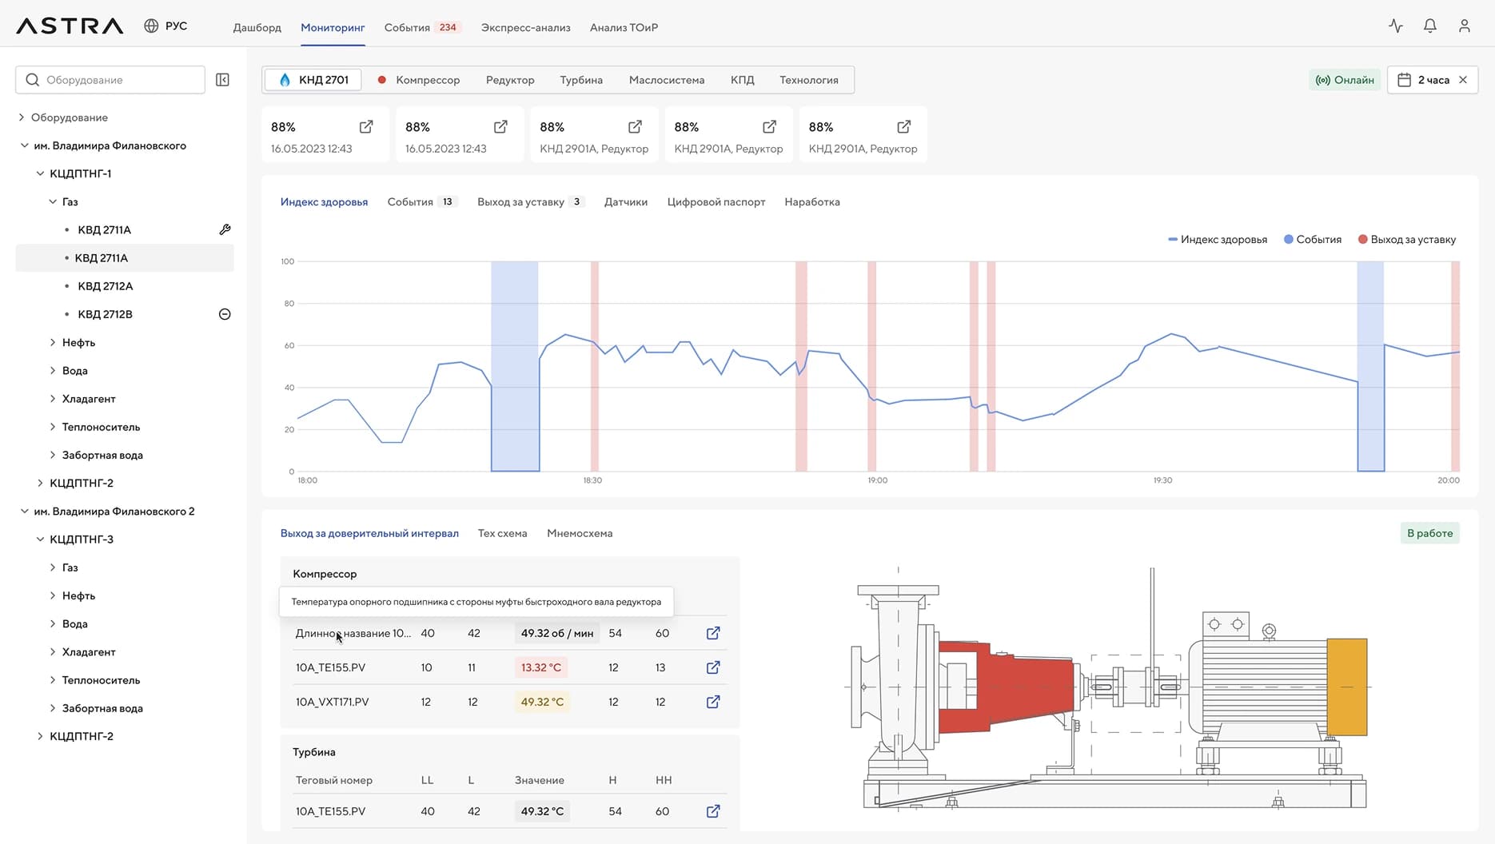
Task: Switch to Тех схема tab
Action: pyautogui.click(x=503, y=533)
